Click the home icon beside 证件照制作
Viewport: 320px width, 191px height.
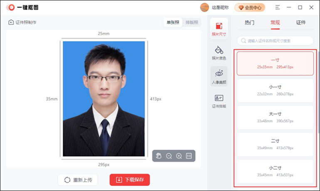[x=11, y=22]
